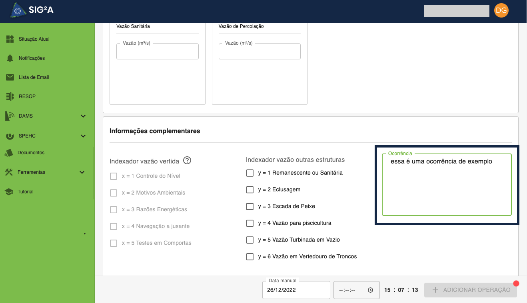Focus the Vazão Sanitária flow input
This screenshot has width=527, height=303.
click(157, 52)
